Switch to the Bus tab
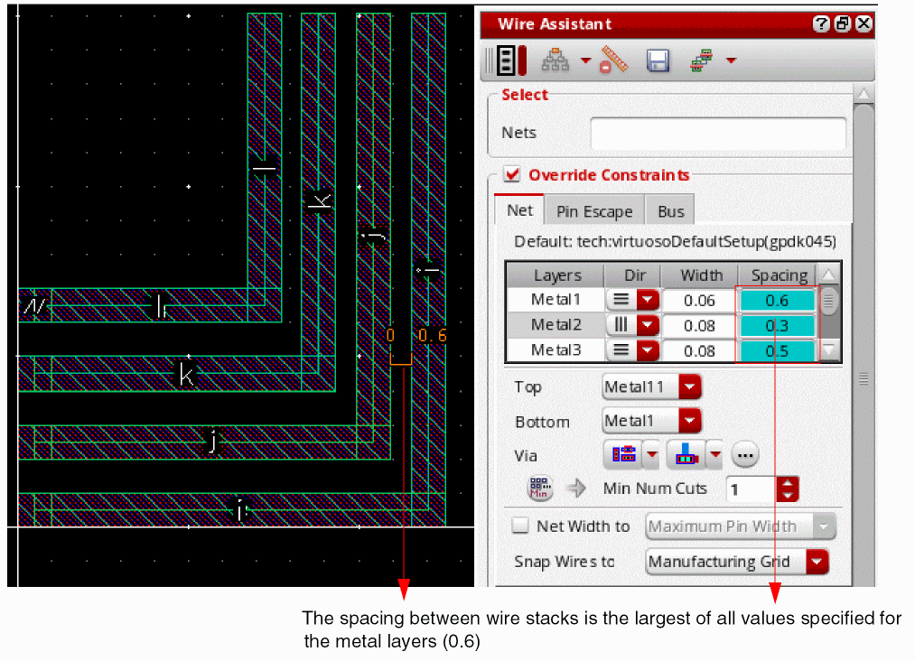 pyautogui.click(x=670, y=211)
